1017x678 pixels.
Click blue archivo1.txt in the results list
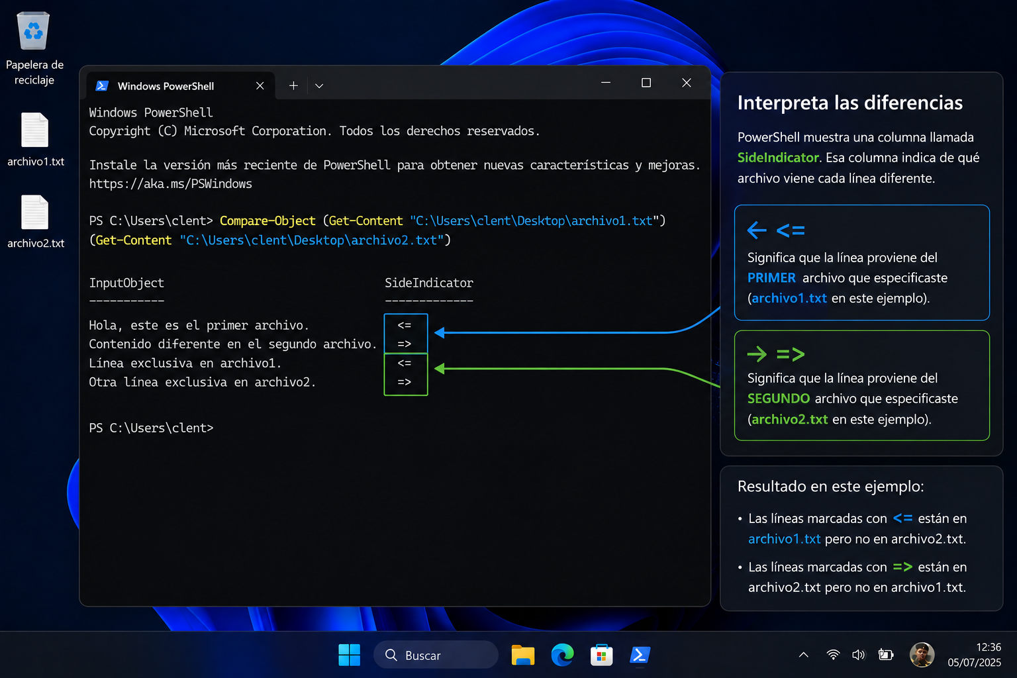pos(785,539)
